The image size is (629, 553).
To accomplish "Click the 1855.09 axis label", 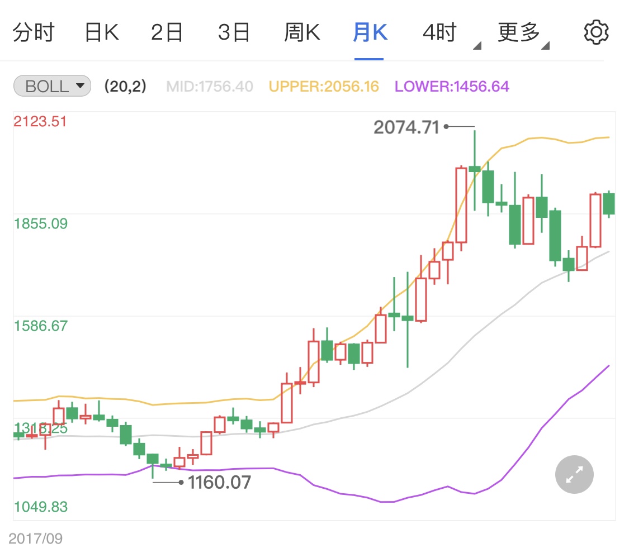I will [x=40, y=223].
